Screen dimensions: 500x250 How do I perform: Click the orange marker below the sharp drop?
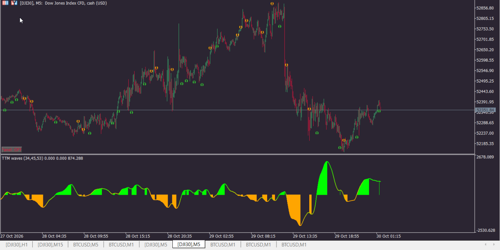point(286,65)
